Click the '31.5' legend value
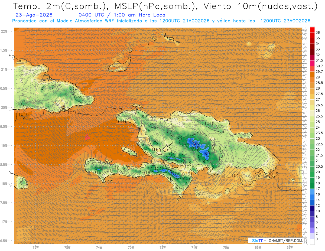 click(319, 60)
